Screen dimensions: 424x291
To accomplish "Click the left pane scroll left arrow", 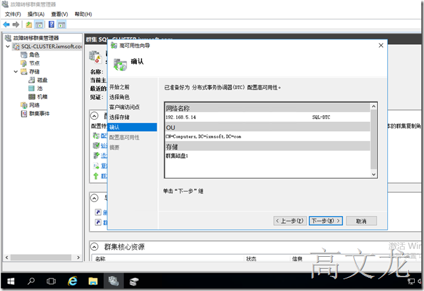I will pyautogui.click(x=7, y=257).
